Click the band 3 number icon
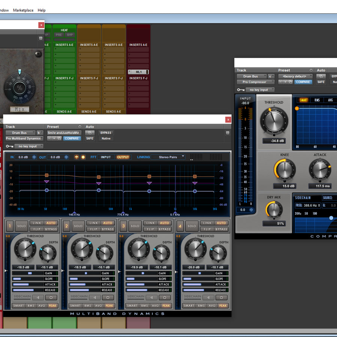The height and width of the screenshot is (337, 337). click(124, 226)
